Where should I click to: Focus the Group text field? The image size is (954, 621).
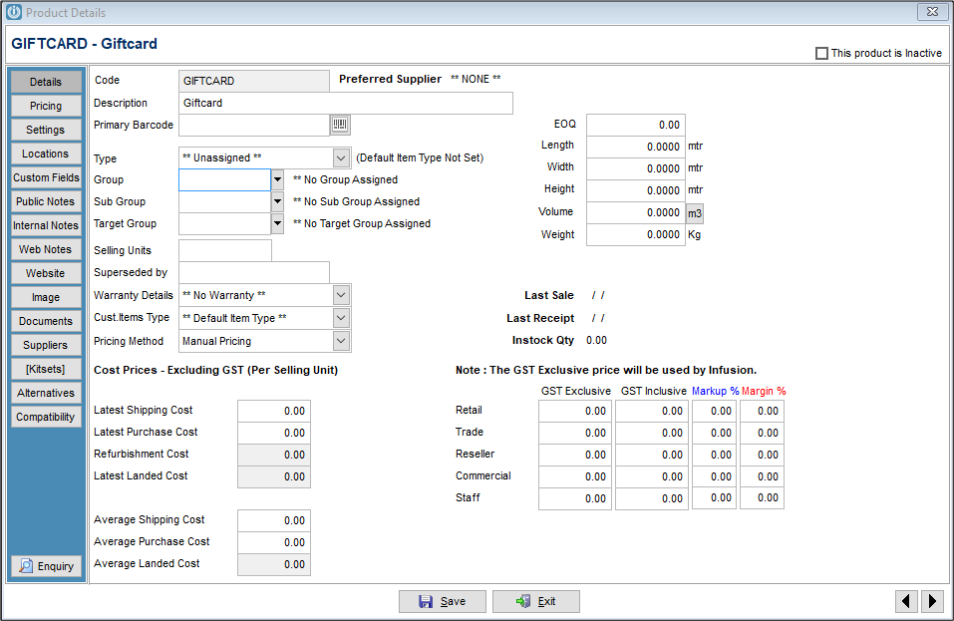tap(224, 180)
